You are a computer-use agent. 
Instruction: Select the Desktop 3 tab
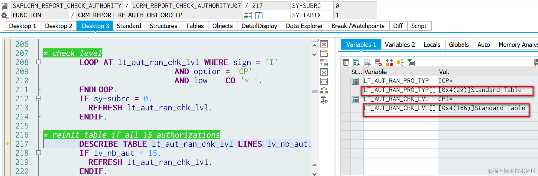(x=95, y=26)
